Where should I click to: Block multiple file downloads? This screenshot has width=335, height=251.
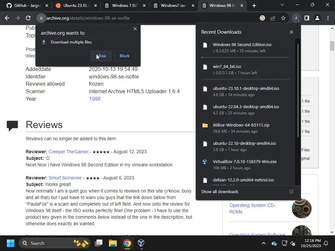tap(125, 56)
